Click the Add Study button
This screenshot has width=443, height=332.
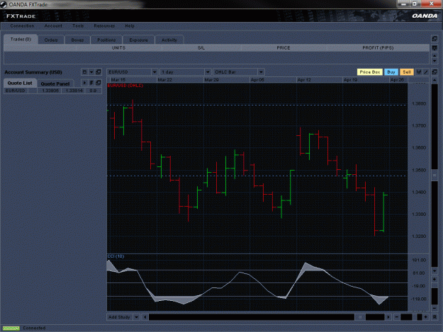[x=119, y=317]
